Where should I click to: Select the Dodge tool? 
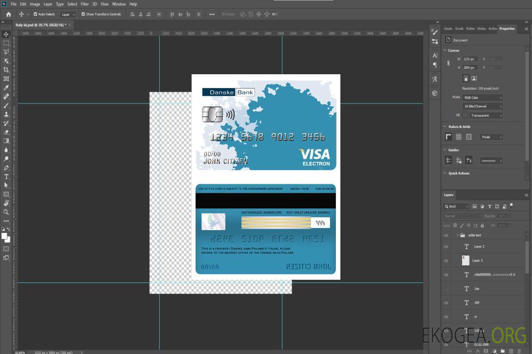coord(6,158)
